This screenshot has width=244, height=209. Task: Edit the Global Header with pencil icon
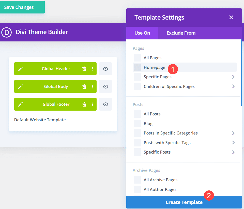(x=21, y=69)
